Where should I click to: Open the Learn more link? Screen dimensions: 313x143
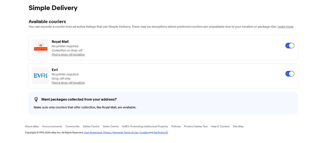(285, 27)
